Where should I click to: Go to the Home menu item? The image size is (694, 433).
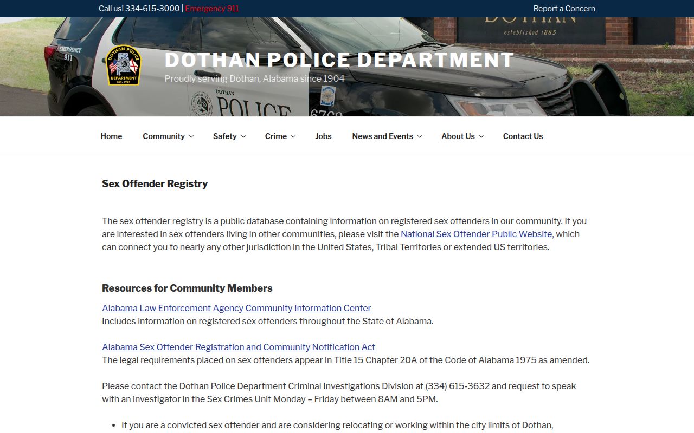point(111,136)
